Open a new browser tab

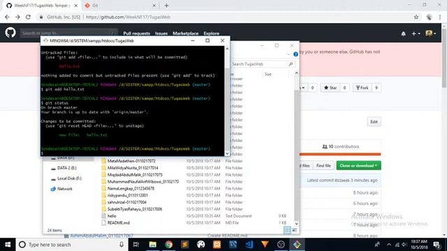coord(166,6)
